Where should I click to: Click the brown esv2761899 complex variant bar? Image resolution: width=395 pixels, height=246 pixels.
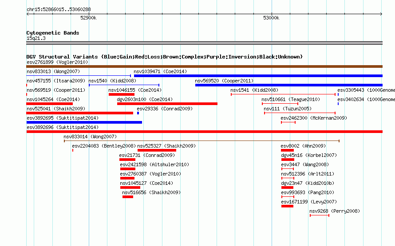coord(204,66)
